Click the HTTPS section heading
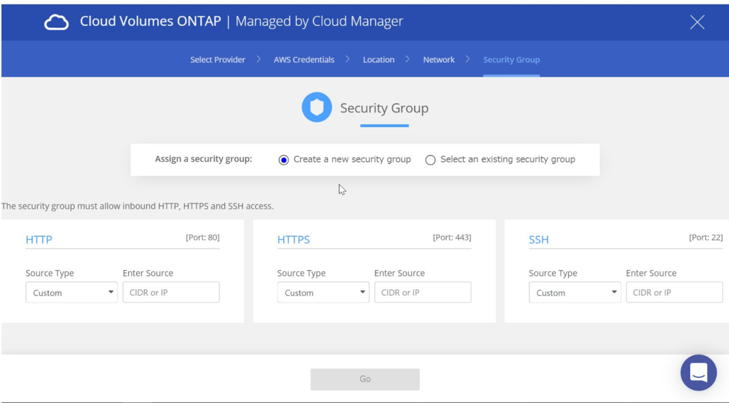 [x=293, y=239]
